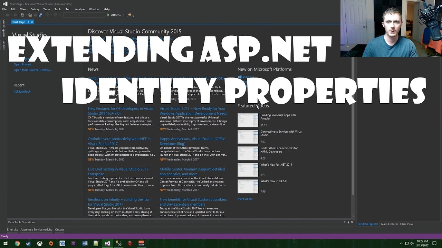Open the Undo history dropdown arrow
Viewport: 442px width, 248px height.
pyautogui.click(x=51, y=15)
